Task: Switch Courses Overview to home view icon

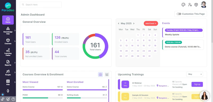Action: (x=100, y=74)
